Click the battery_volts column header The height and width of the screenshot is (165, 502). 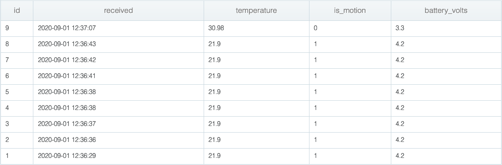(x=446, y=11)
